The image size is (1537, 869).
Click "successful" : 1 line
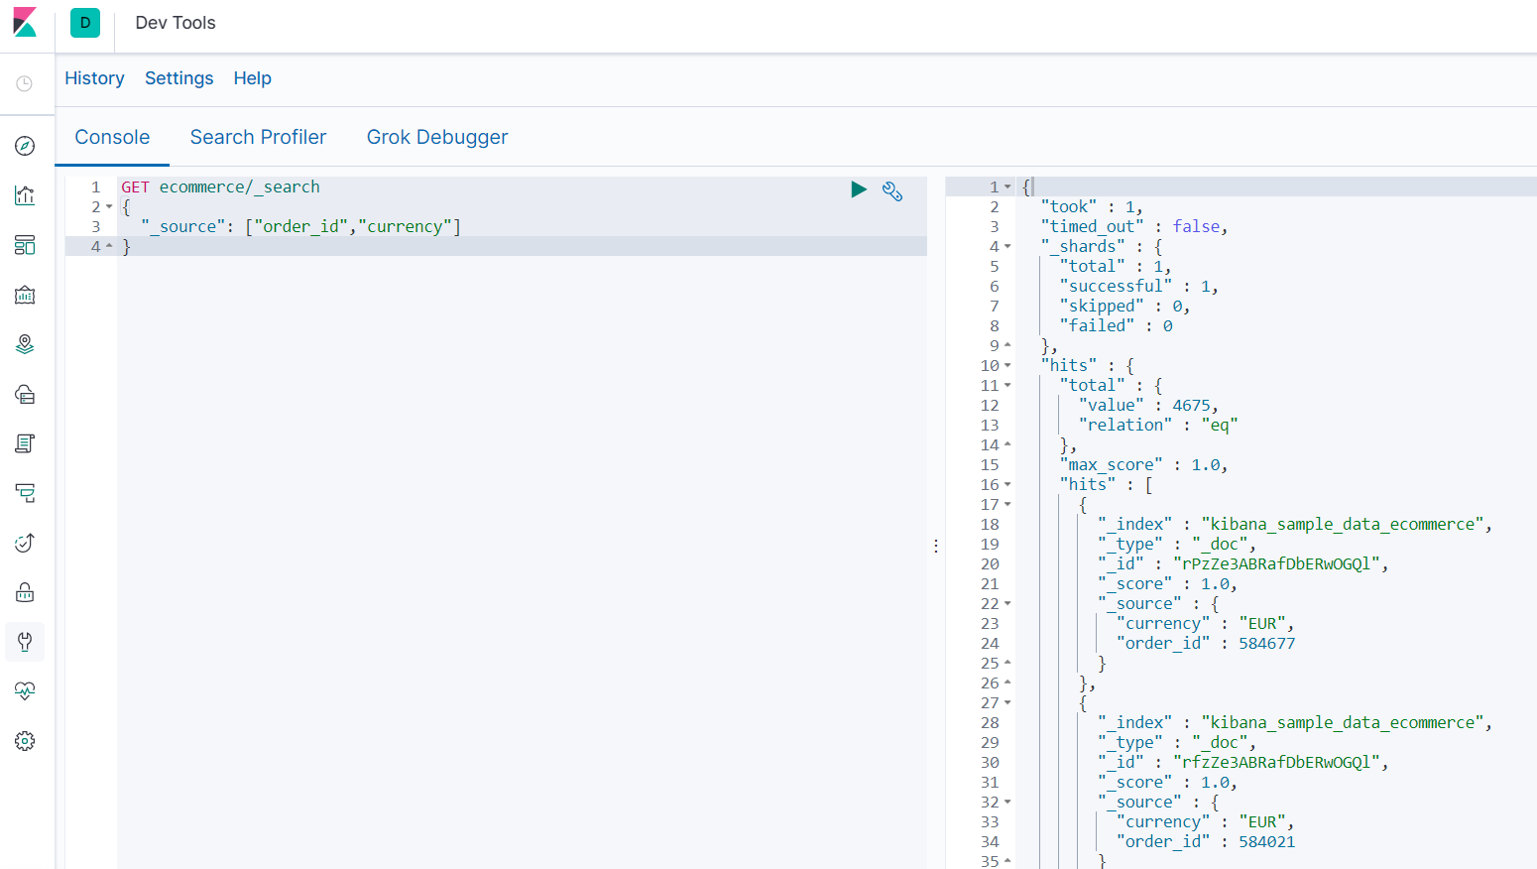pyautogui.click(x=1138, y=286)
